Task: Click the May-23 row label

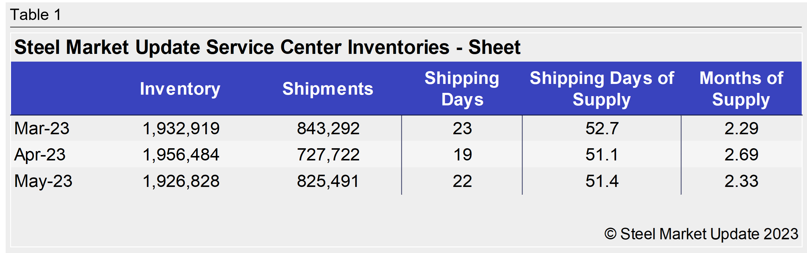Action: click(x=43, y=181)
